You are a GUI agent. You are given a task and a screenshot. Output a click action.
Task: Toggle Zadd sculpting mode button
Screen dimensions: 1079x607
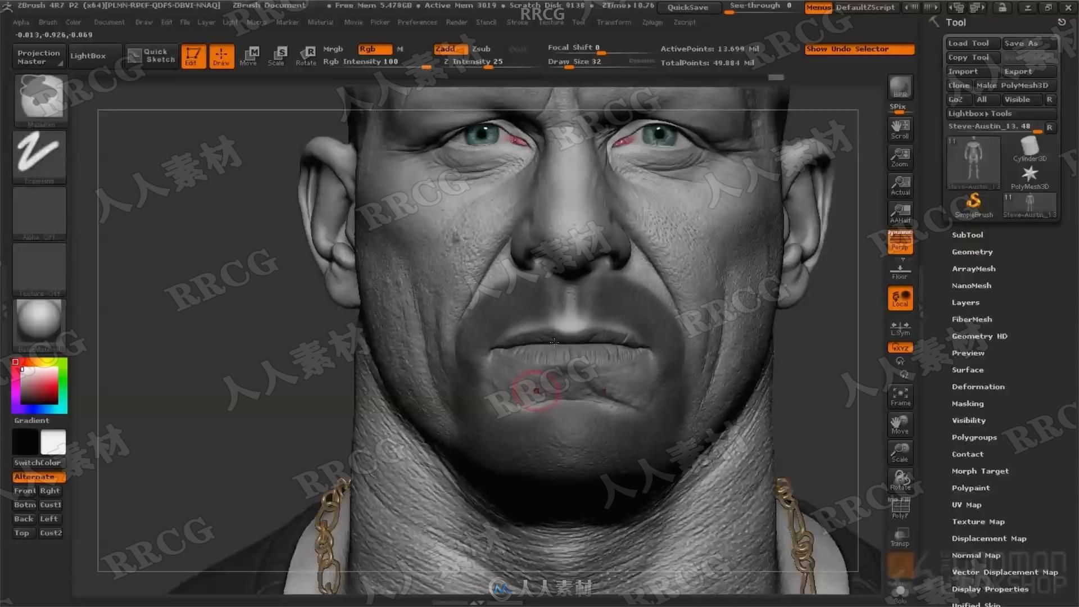tap(445, 48)
